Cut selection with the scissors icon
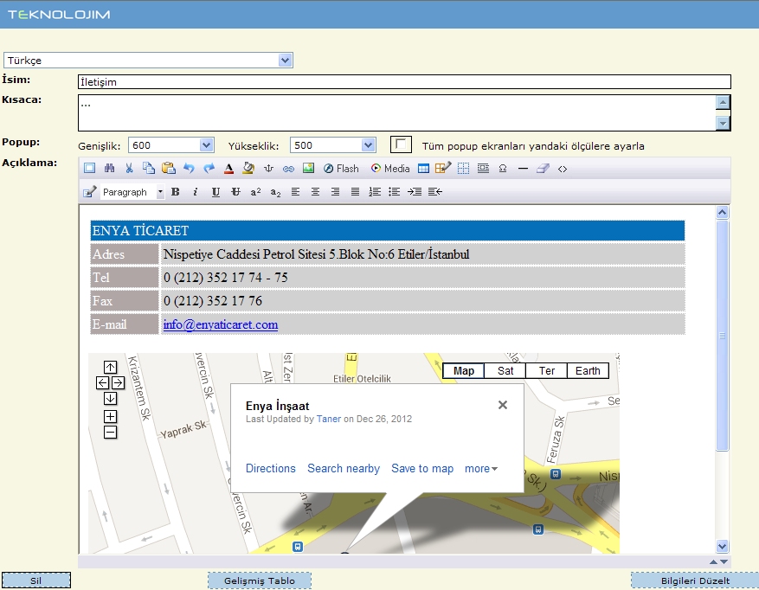This screenshot has height=590, width=759. click(129, 169)
